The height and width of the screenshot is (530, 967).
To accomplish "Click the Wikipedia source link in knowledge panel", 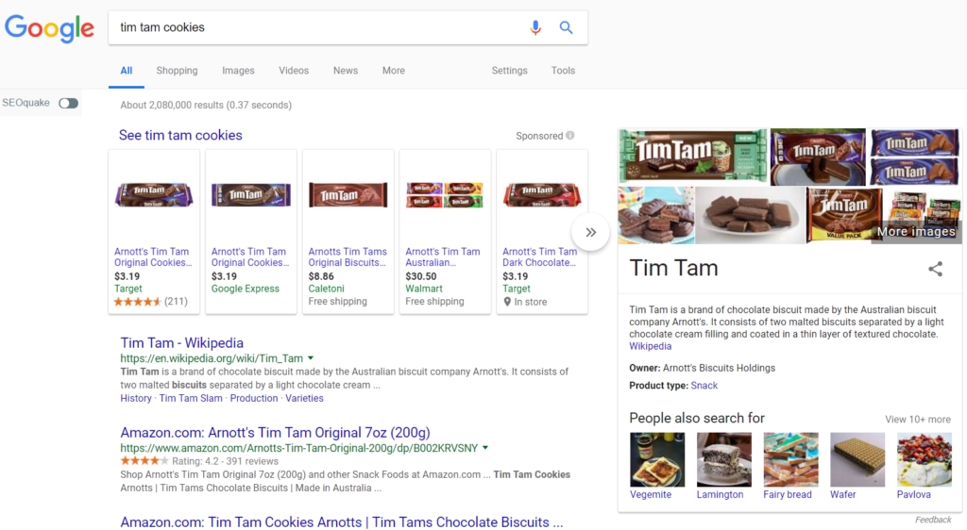I will click(x=650, y=346).
